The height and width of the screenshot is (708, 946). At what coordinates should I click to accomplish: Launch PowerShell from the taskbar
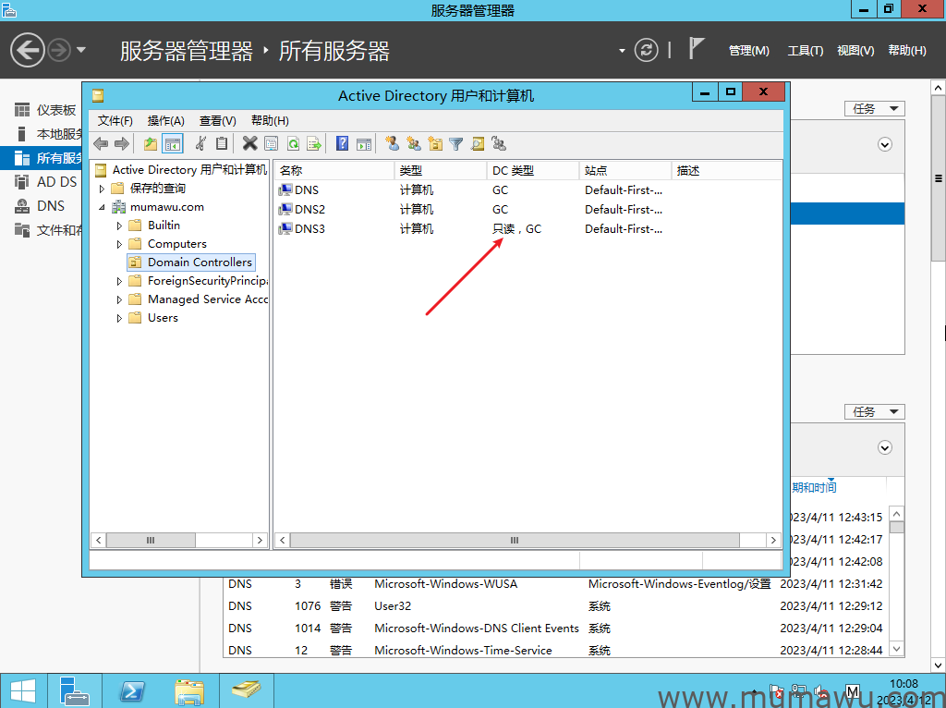point(132,690)
